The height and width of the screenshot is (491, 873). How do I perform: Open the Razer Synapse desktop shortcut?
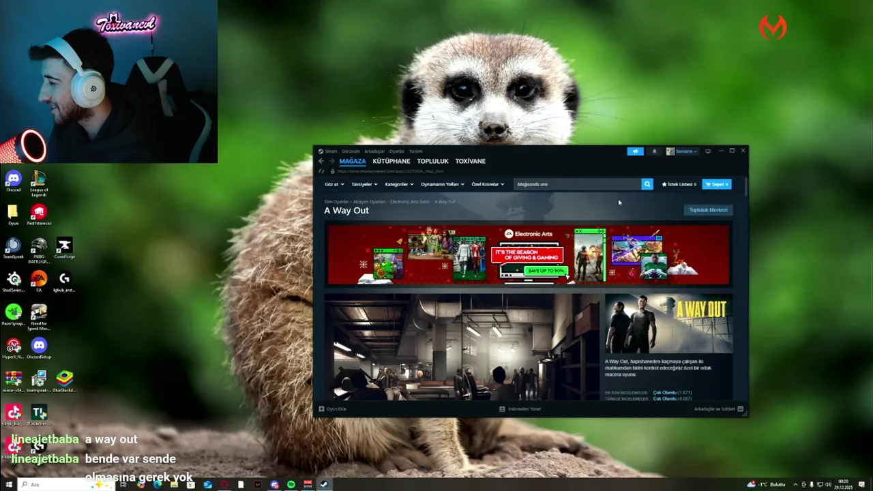pyautogui.click(x=14, y=315)
